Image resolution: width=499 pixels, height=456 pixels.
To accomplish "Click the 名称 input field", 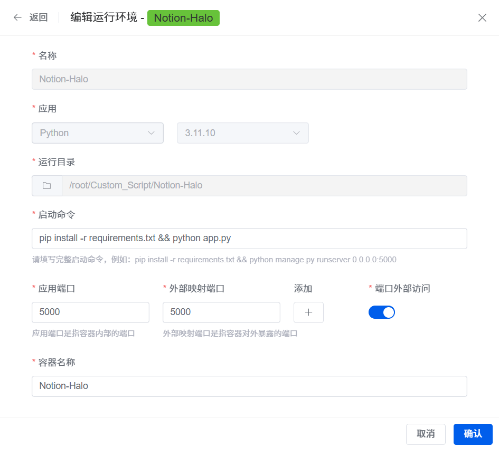I will point(249,79).
